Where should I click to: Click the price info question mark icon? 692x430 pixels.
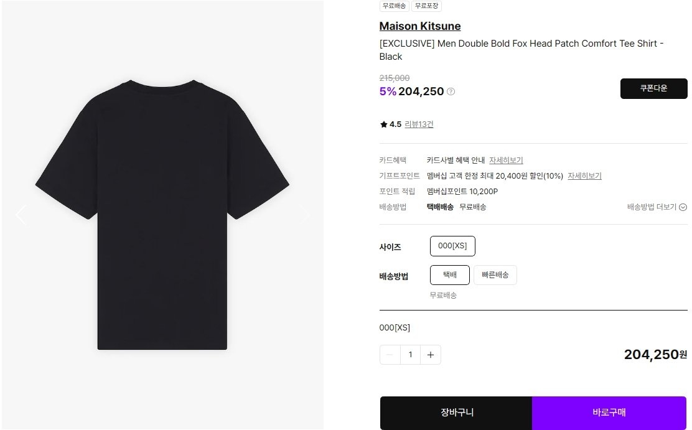[451, 91]
